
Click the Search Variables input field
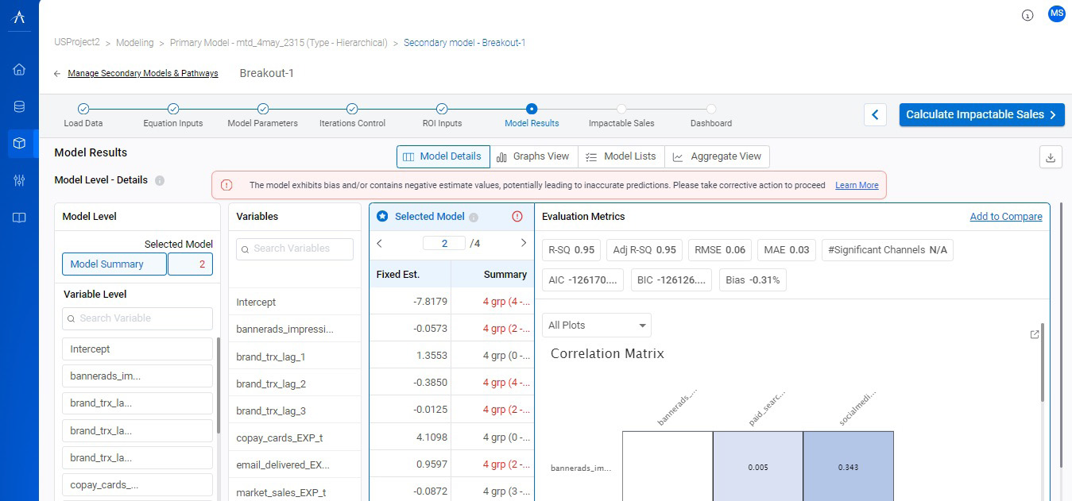295,249
